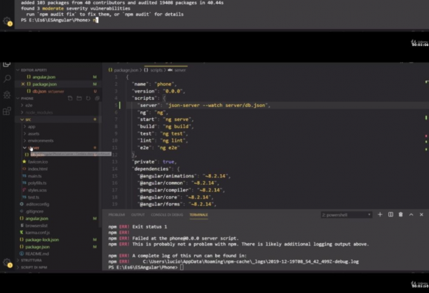429x293 pixels.
Task: Open styles.scss in explorer
Action: coord(37,190)
